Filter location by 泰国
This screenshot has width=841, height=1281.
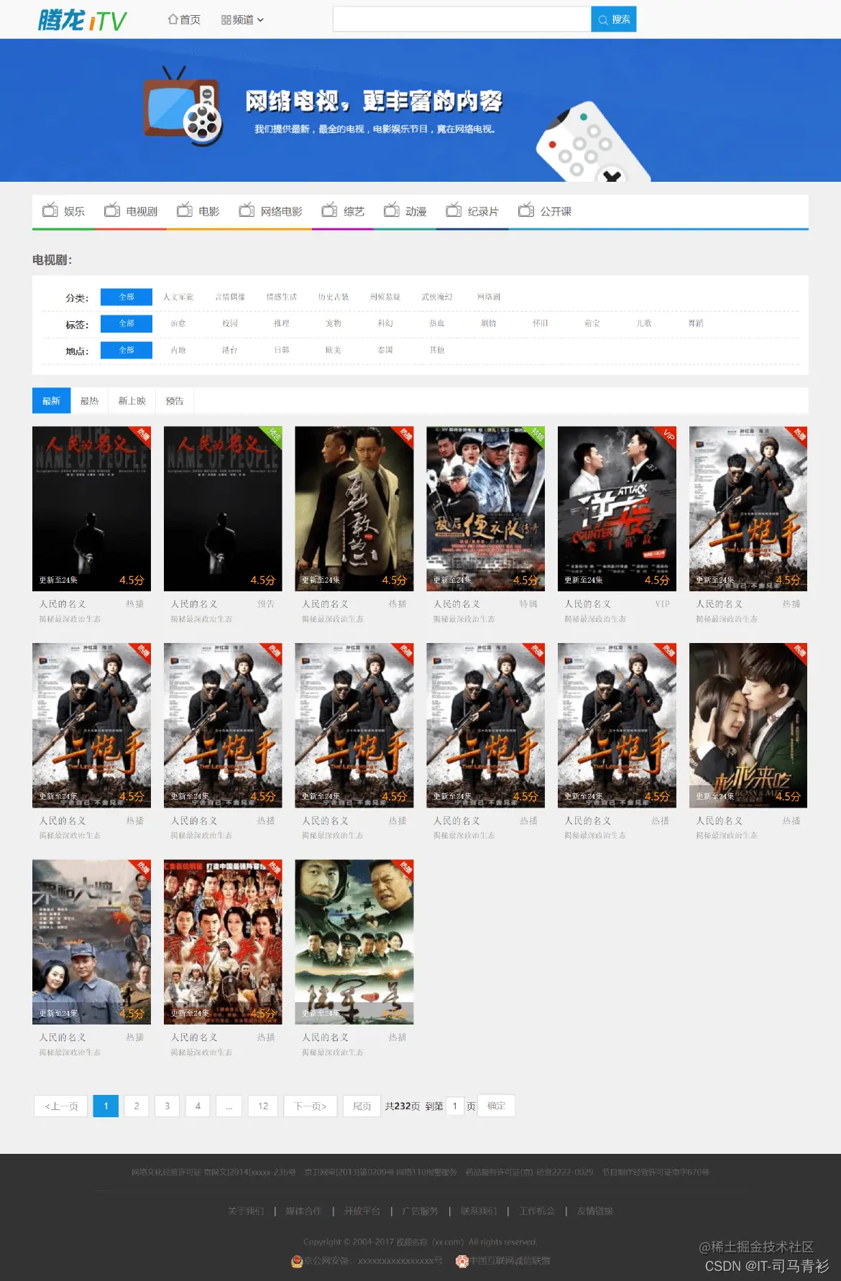(x=385, y=350)
